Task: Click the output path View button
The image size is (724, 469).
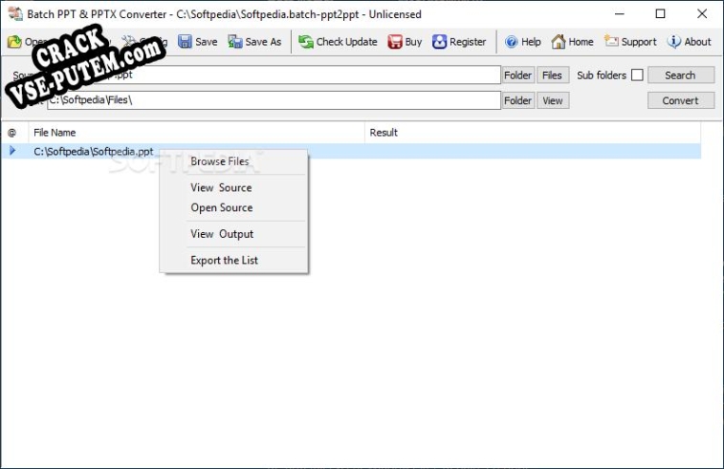Action: [x=552, y=100]
